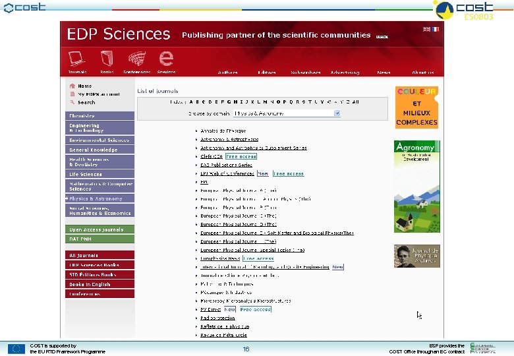The width and height of the screenshot is (514, 356).
Task: Select Health Sciences & Dentistry category
Action: (100, 162)
